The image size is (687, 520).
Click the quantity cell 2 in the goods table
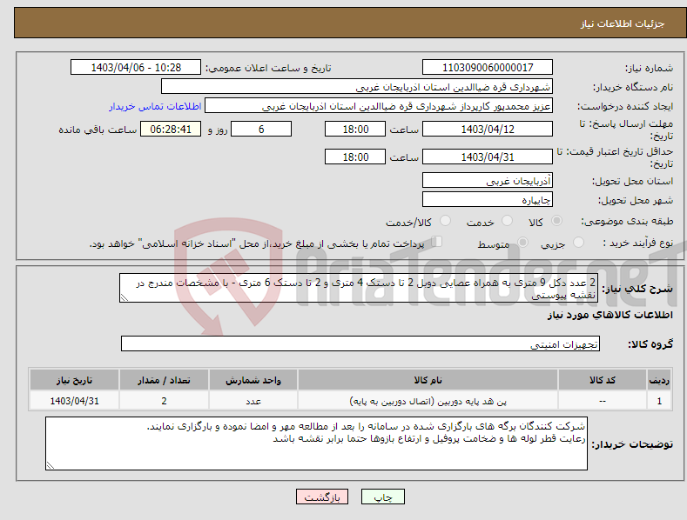click(x=164, y=401)
